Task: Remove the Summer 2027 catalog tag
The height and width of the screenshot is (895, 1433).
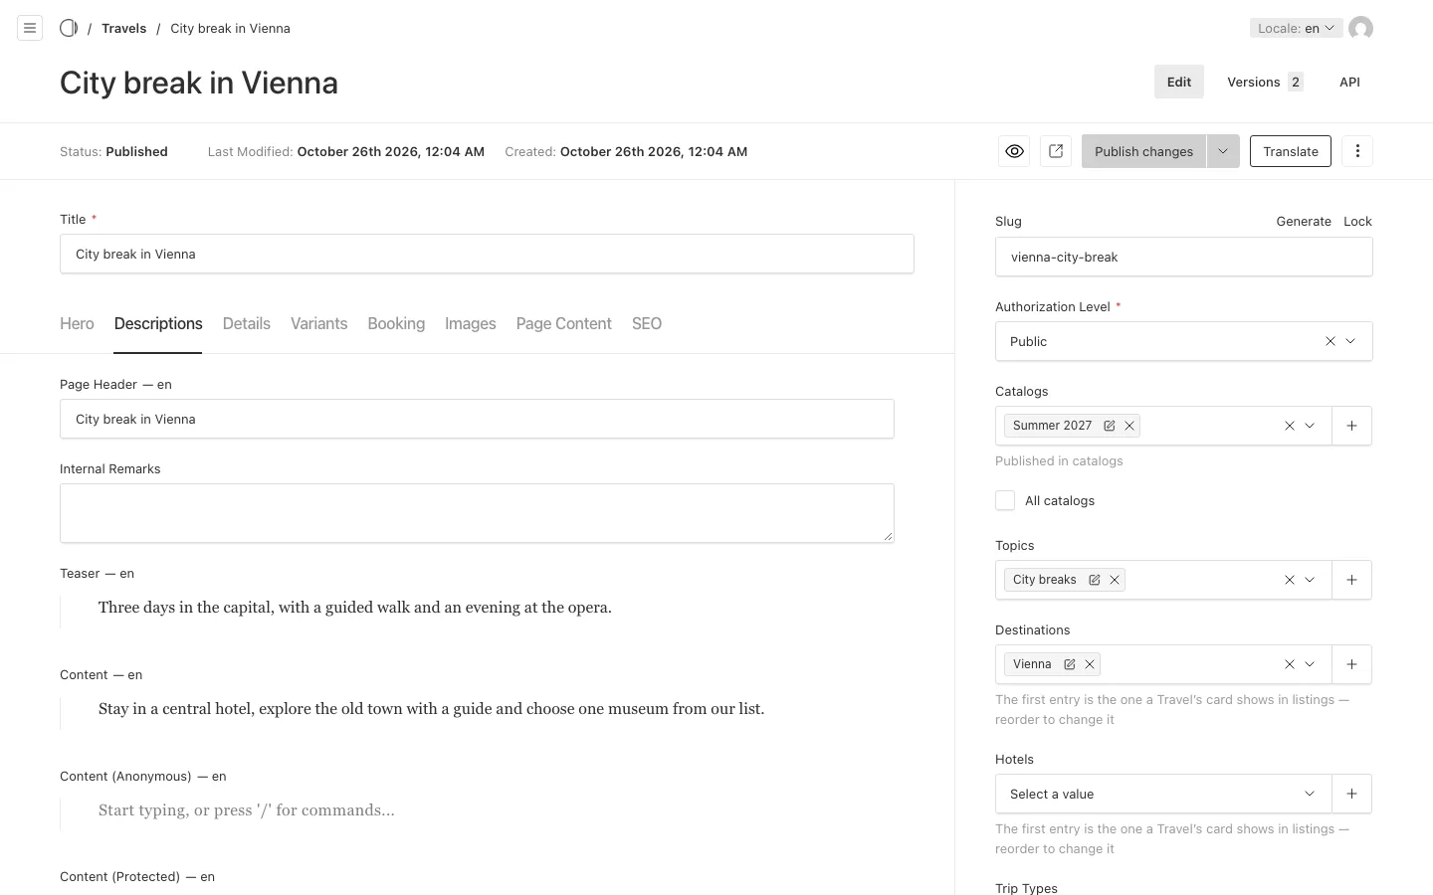Action: (1129, 426)
